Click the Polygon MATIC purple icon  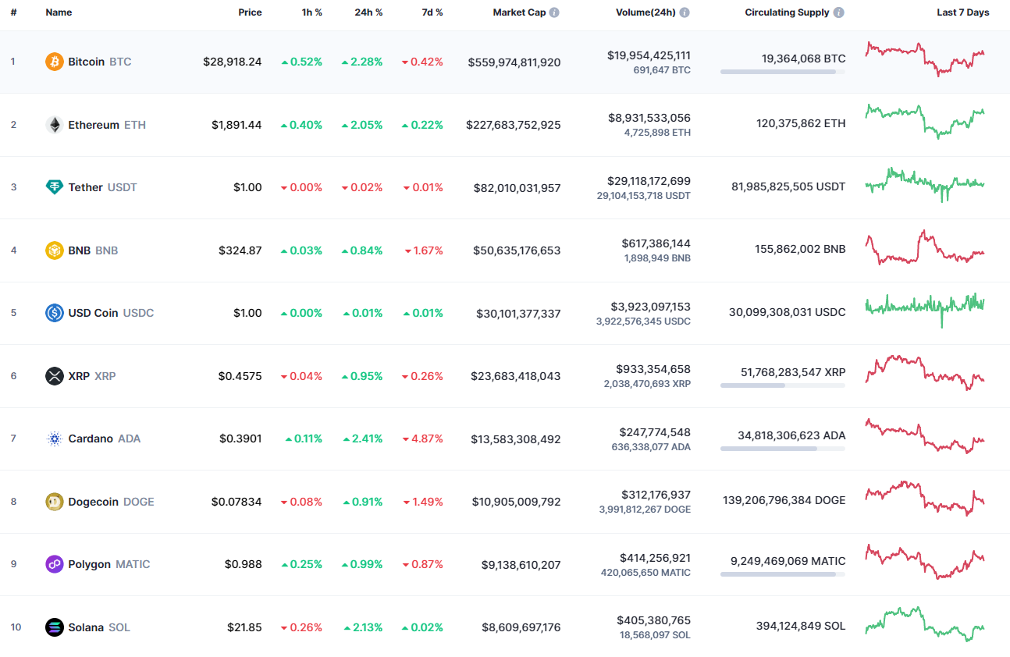click(x=53, y=563)
